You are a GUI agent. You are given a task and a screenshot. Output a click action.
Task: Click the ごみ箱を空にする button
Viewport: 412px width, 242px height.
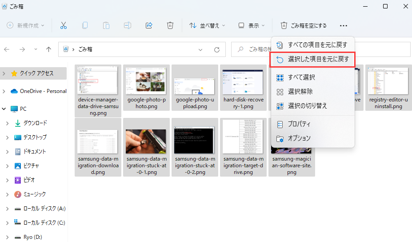[x=304, y=25]
